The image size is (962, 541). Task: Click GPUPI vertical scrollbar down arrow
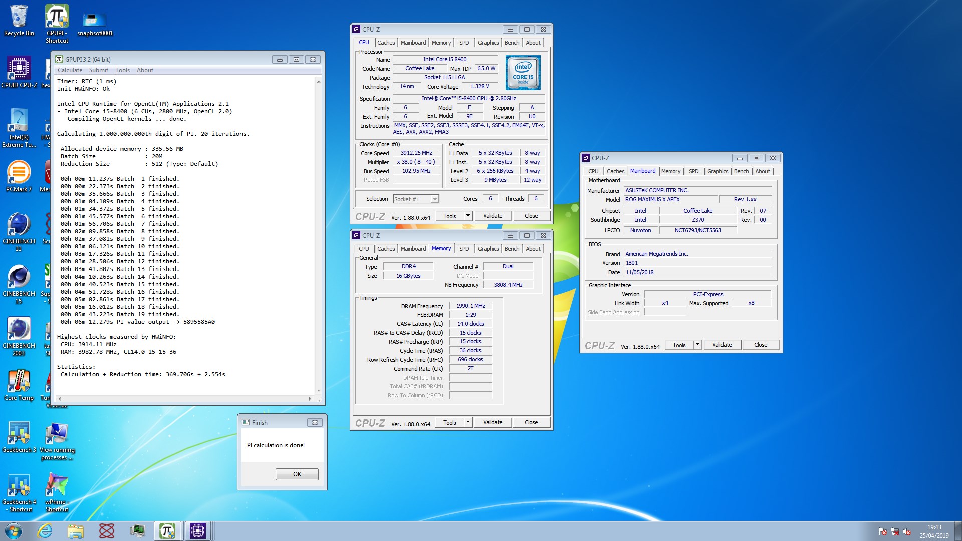[x=319, y=391]
